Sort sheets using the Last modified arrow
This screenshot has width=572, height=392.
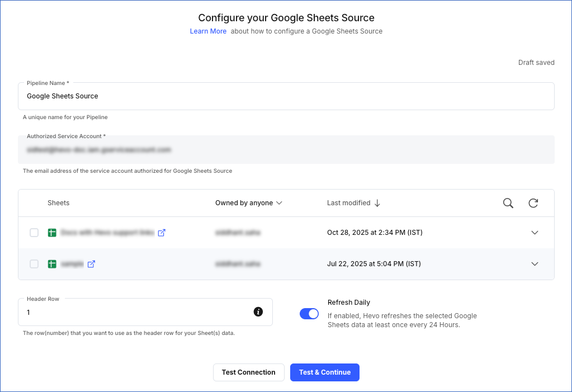(x=377, y=203)
